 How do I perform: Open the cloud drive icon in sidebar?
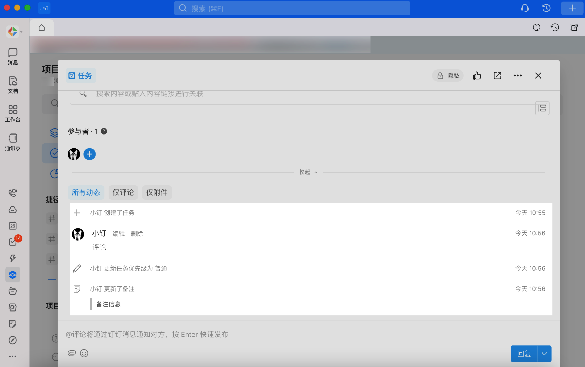point(13,209)
